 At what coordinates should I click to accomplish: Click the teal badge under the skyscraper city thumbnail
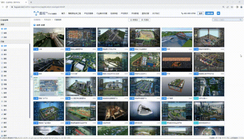pos(196,123)
